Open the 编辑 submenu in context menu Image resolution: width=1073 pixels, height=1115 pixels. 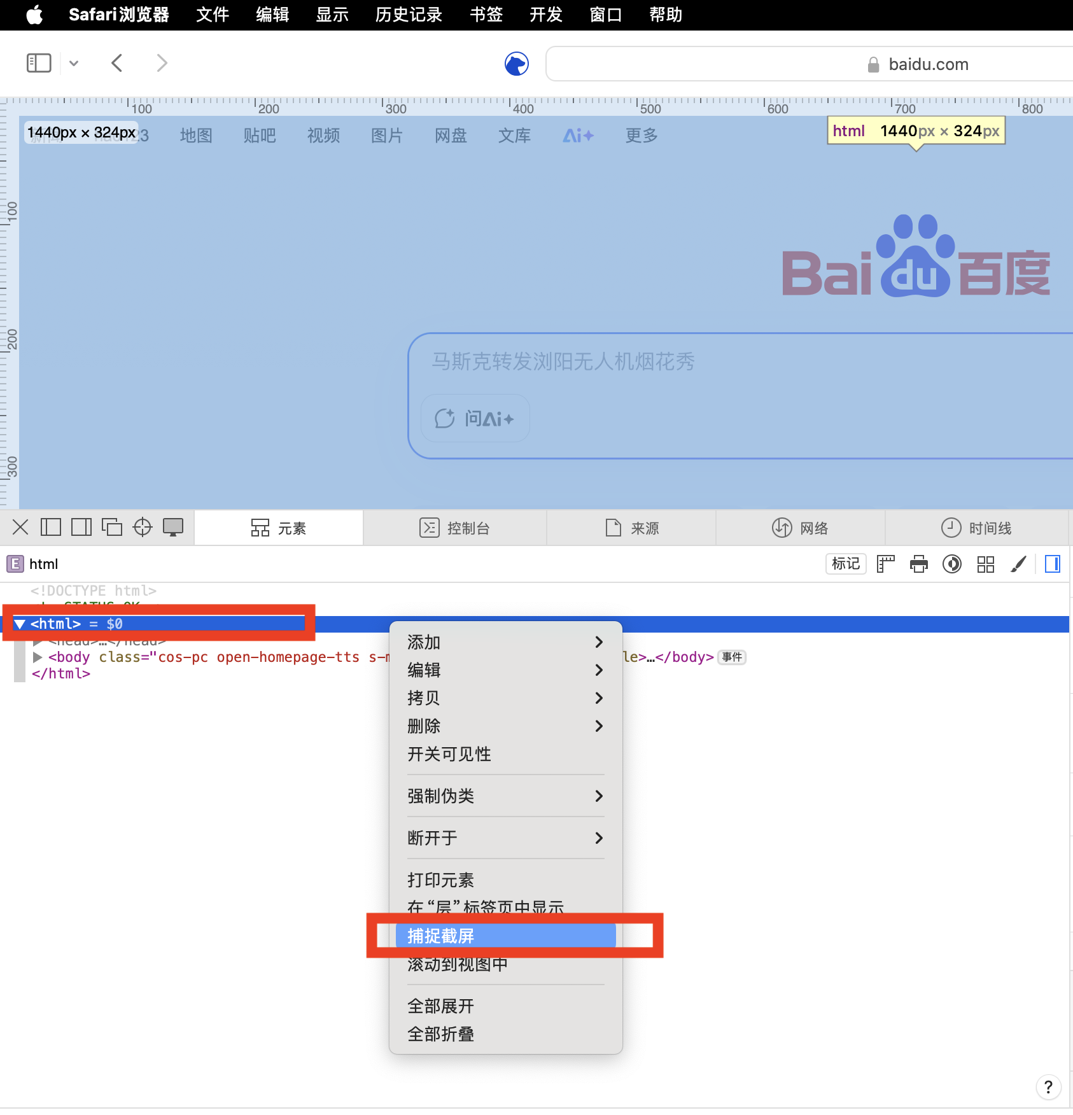[x=505, y=670]
